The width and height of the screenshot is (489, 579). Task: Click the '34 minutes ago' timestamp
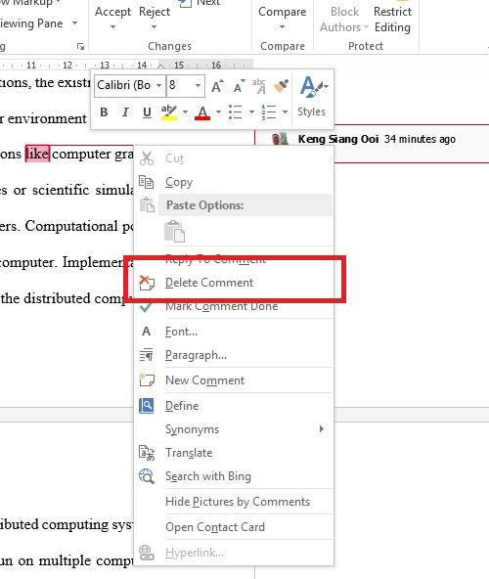(x=420, y=139)
